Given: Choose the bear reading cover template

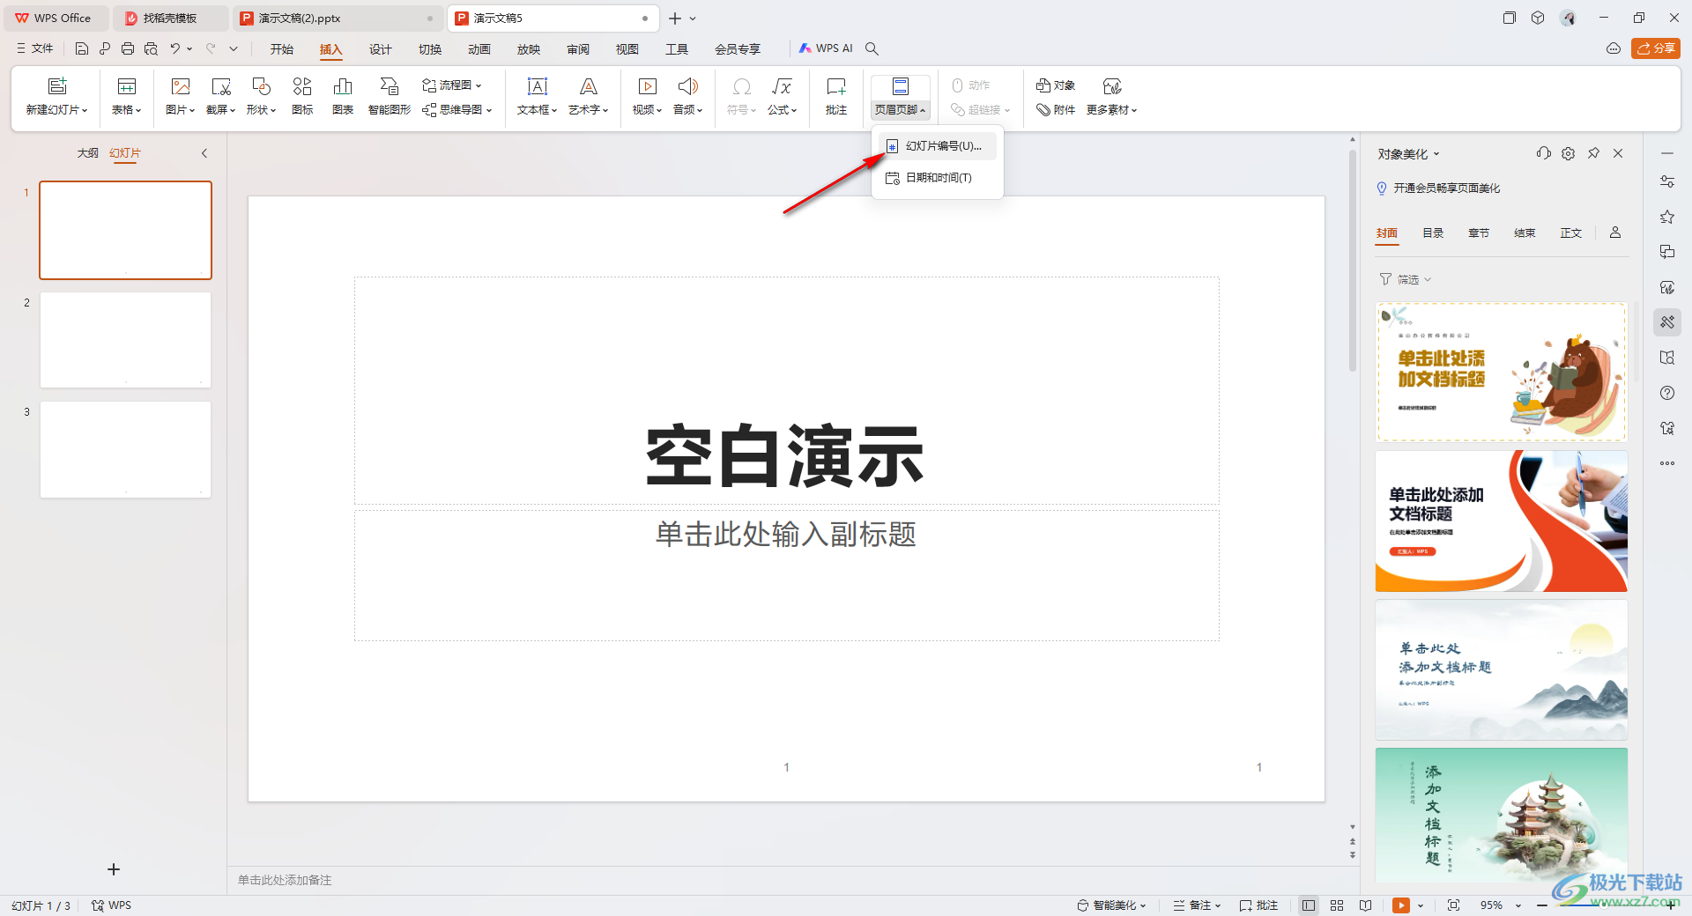Looking at the screenshot, I should pyautogui.click(x=1501, y=373).
